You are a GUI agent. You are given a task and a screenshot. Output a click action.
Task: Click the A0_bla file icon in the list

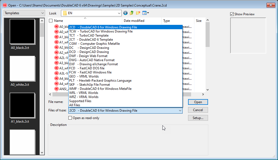57,27
